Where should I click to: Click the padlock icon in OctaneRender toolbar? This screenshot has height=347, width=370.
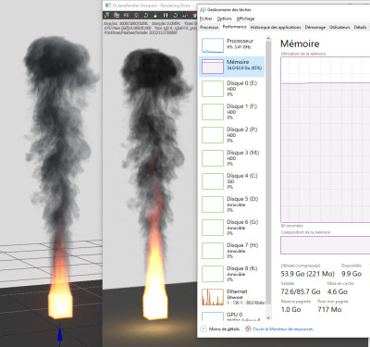click(x=156, y=15)
